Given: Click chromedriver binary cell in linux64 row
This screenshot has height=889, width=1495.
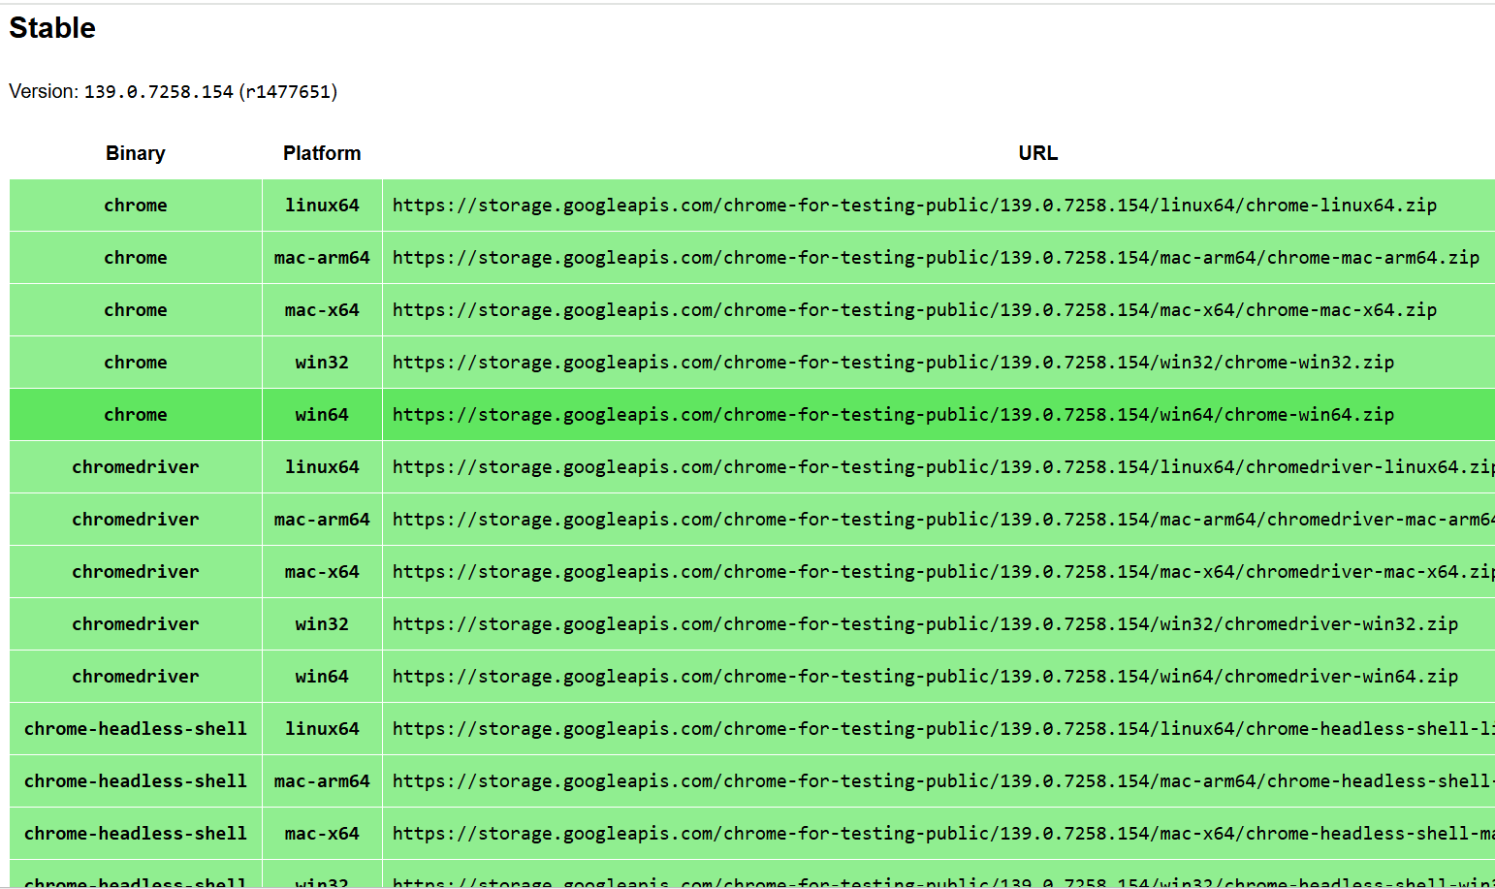Looking at the screenshot, I should (136, 467).
